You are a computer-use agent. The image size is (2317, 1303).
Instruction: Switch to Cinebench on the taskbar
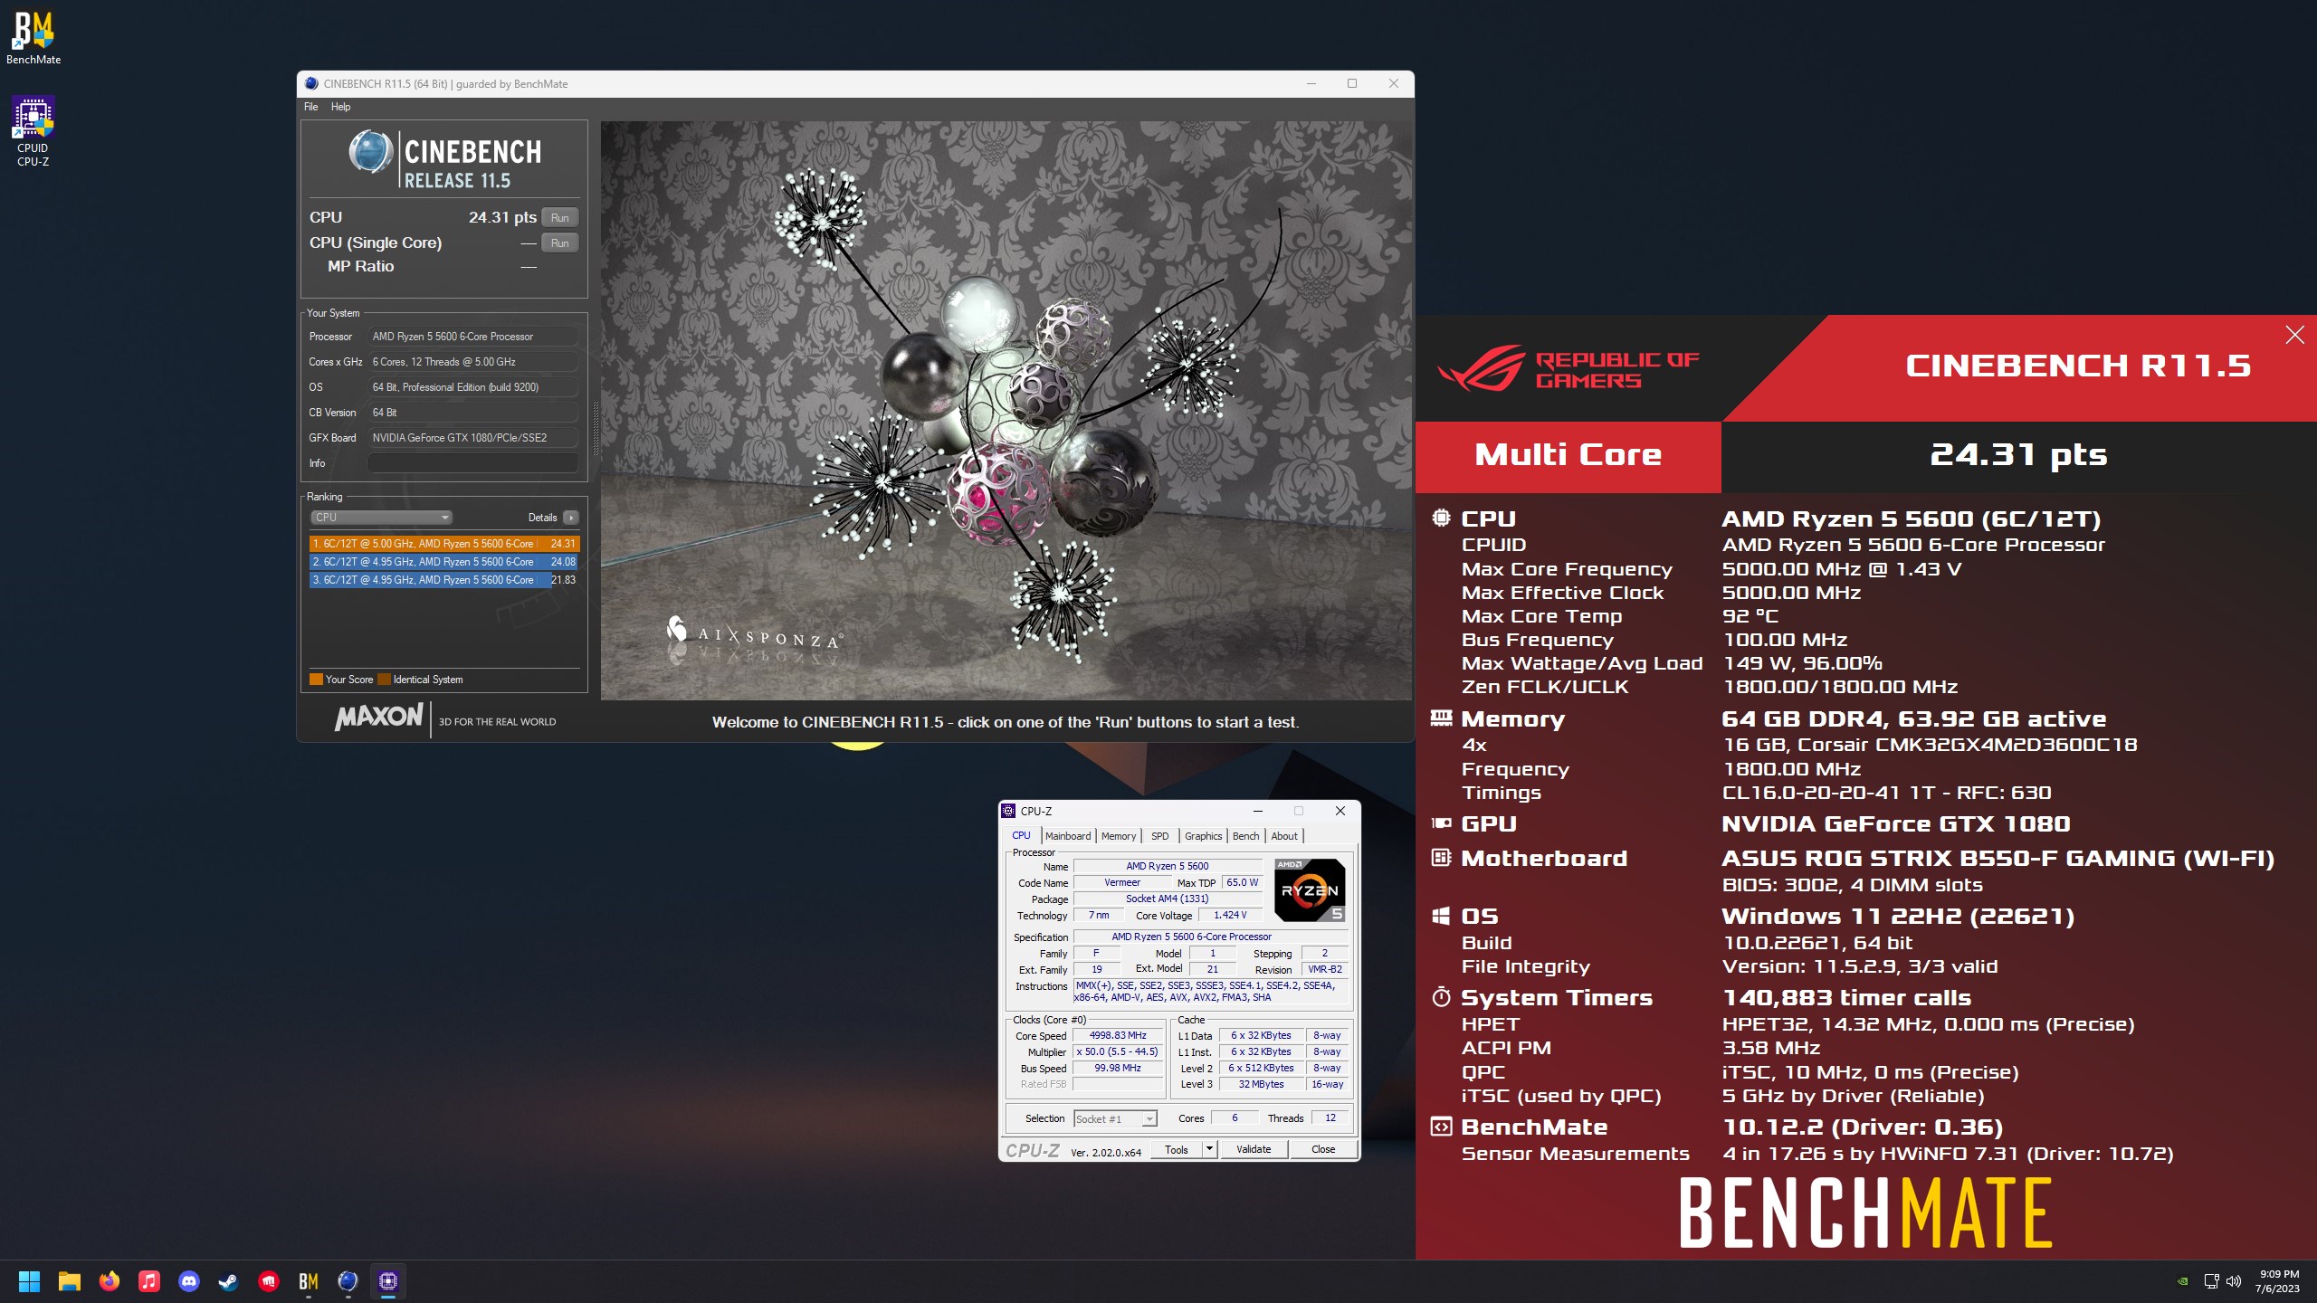(348, 1281)
